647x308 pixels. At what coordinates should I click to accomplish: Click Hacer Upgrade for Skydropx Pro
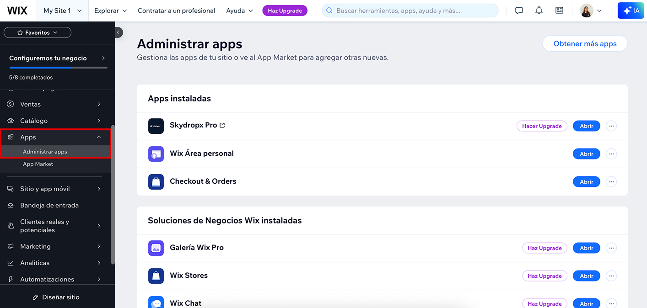[x=542, y=126]
